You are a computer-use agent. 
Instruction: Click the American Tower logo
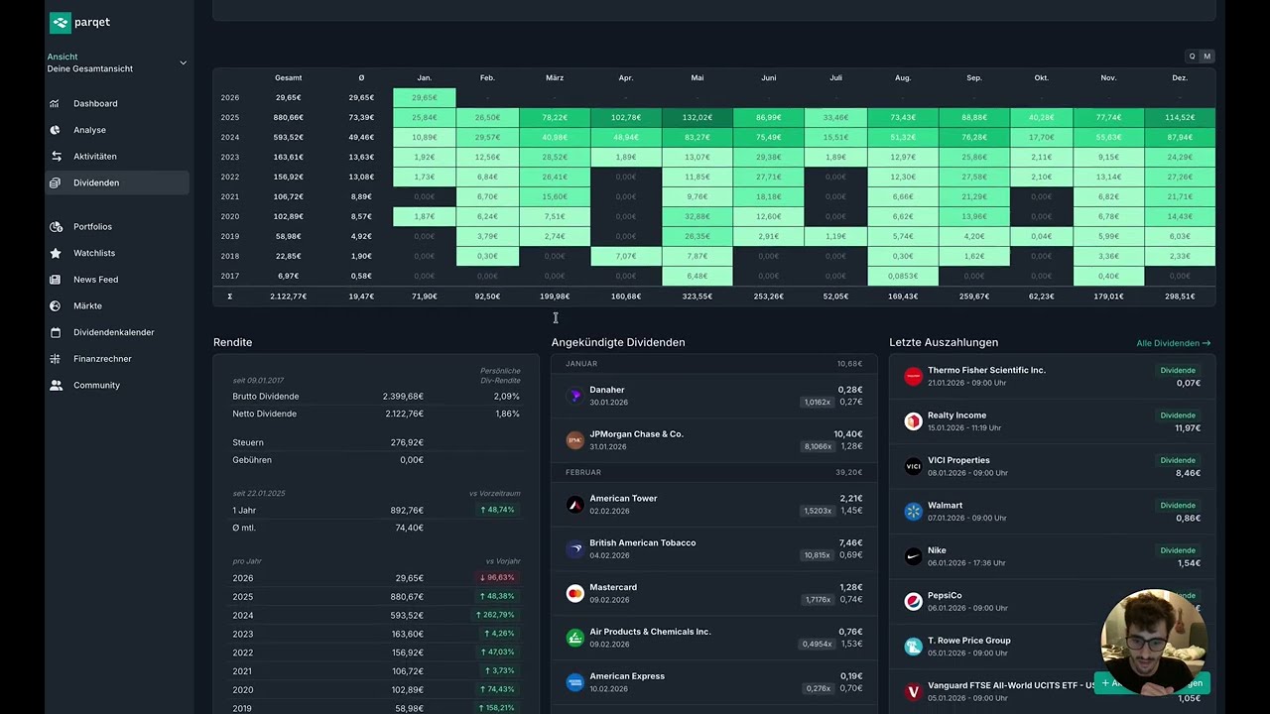coord(574,505)
